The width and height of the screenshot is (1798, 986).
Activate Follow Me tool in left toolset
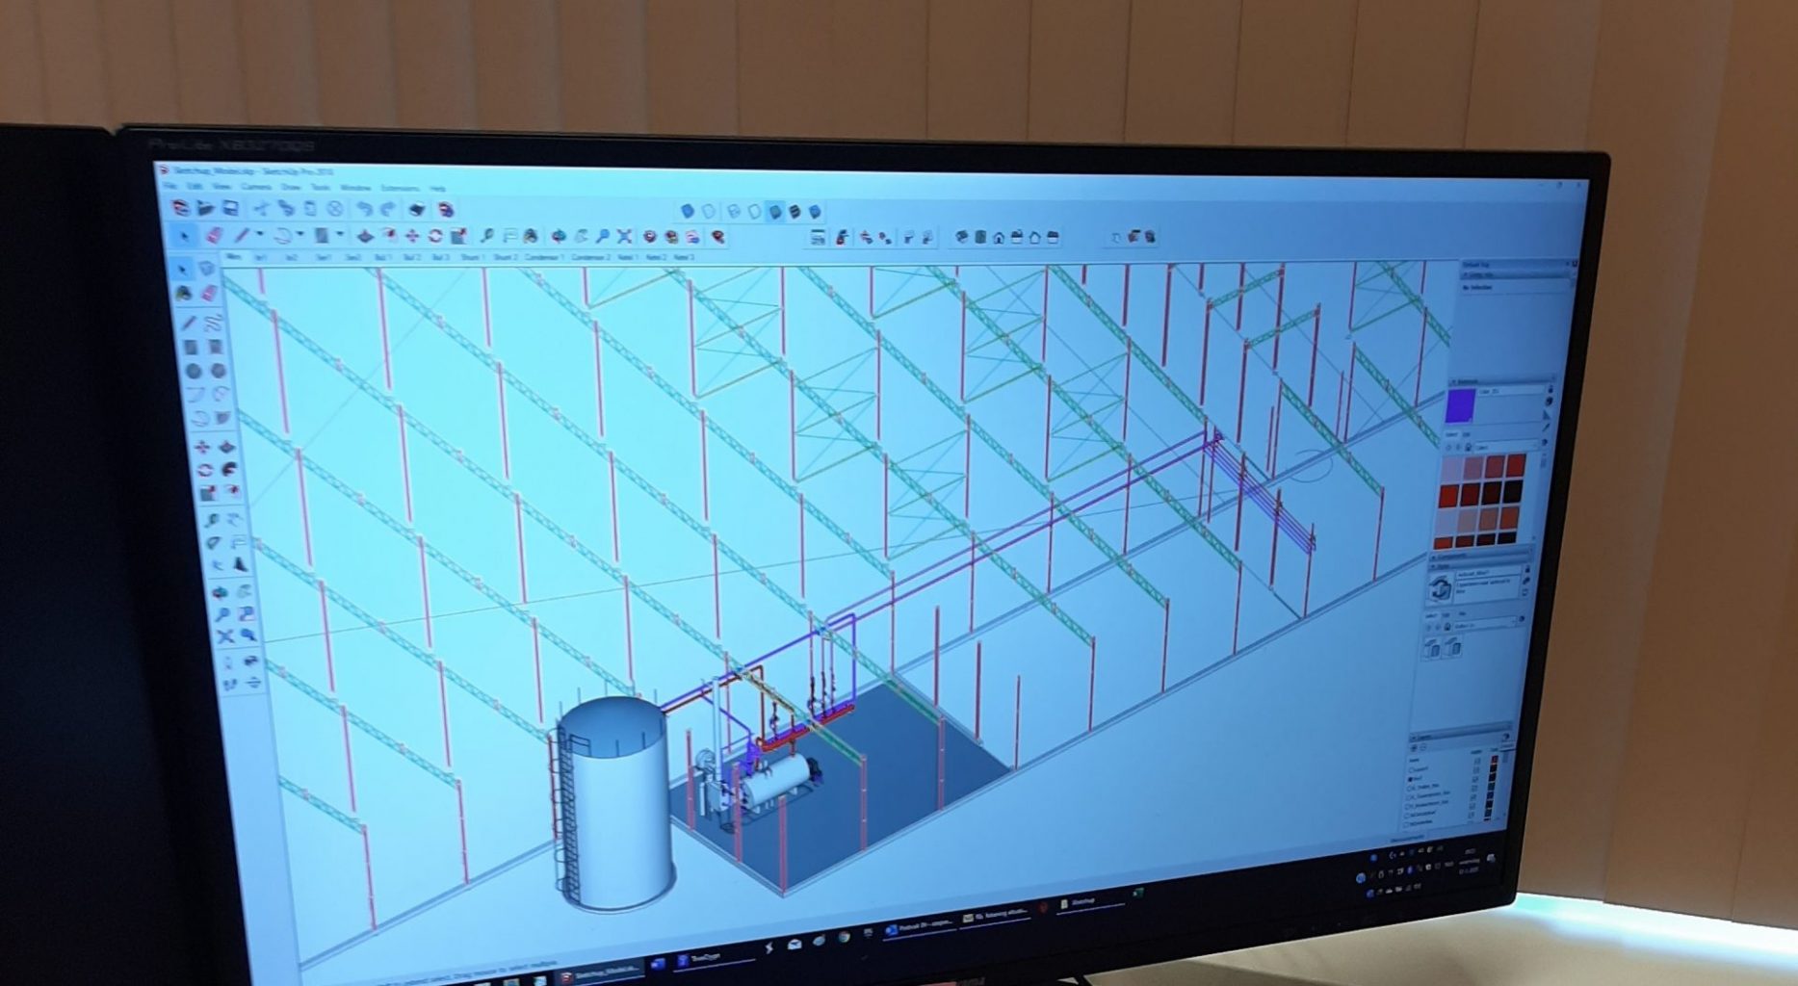click(x=227, y=469)
